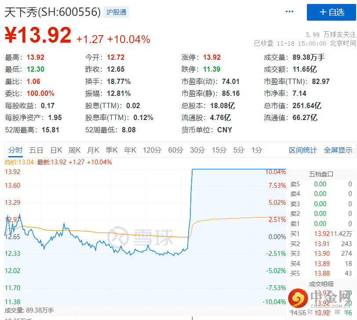Open the 全屏显示 fullscreen link
Screen dimensions: 357x320
(x=338, y=150)
